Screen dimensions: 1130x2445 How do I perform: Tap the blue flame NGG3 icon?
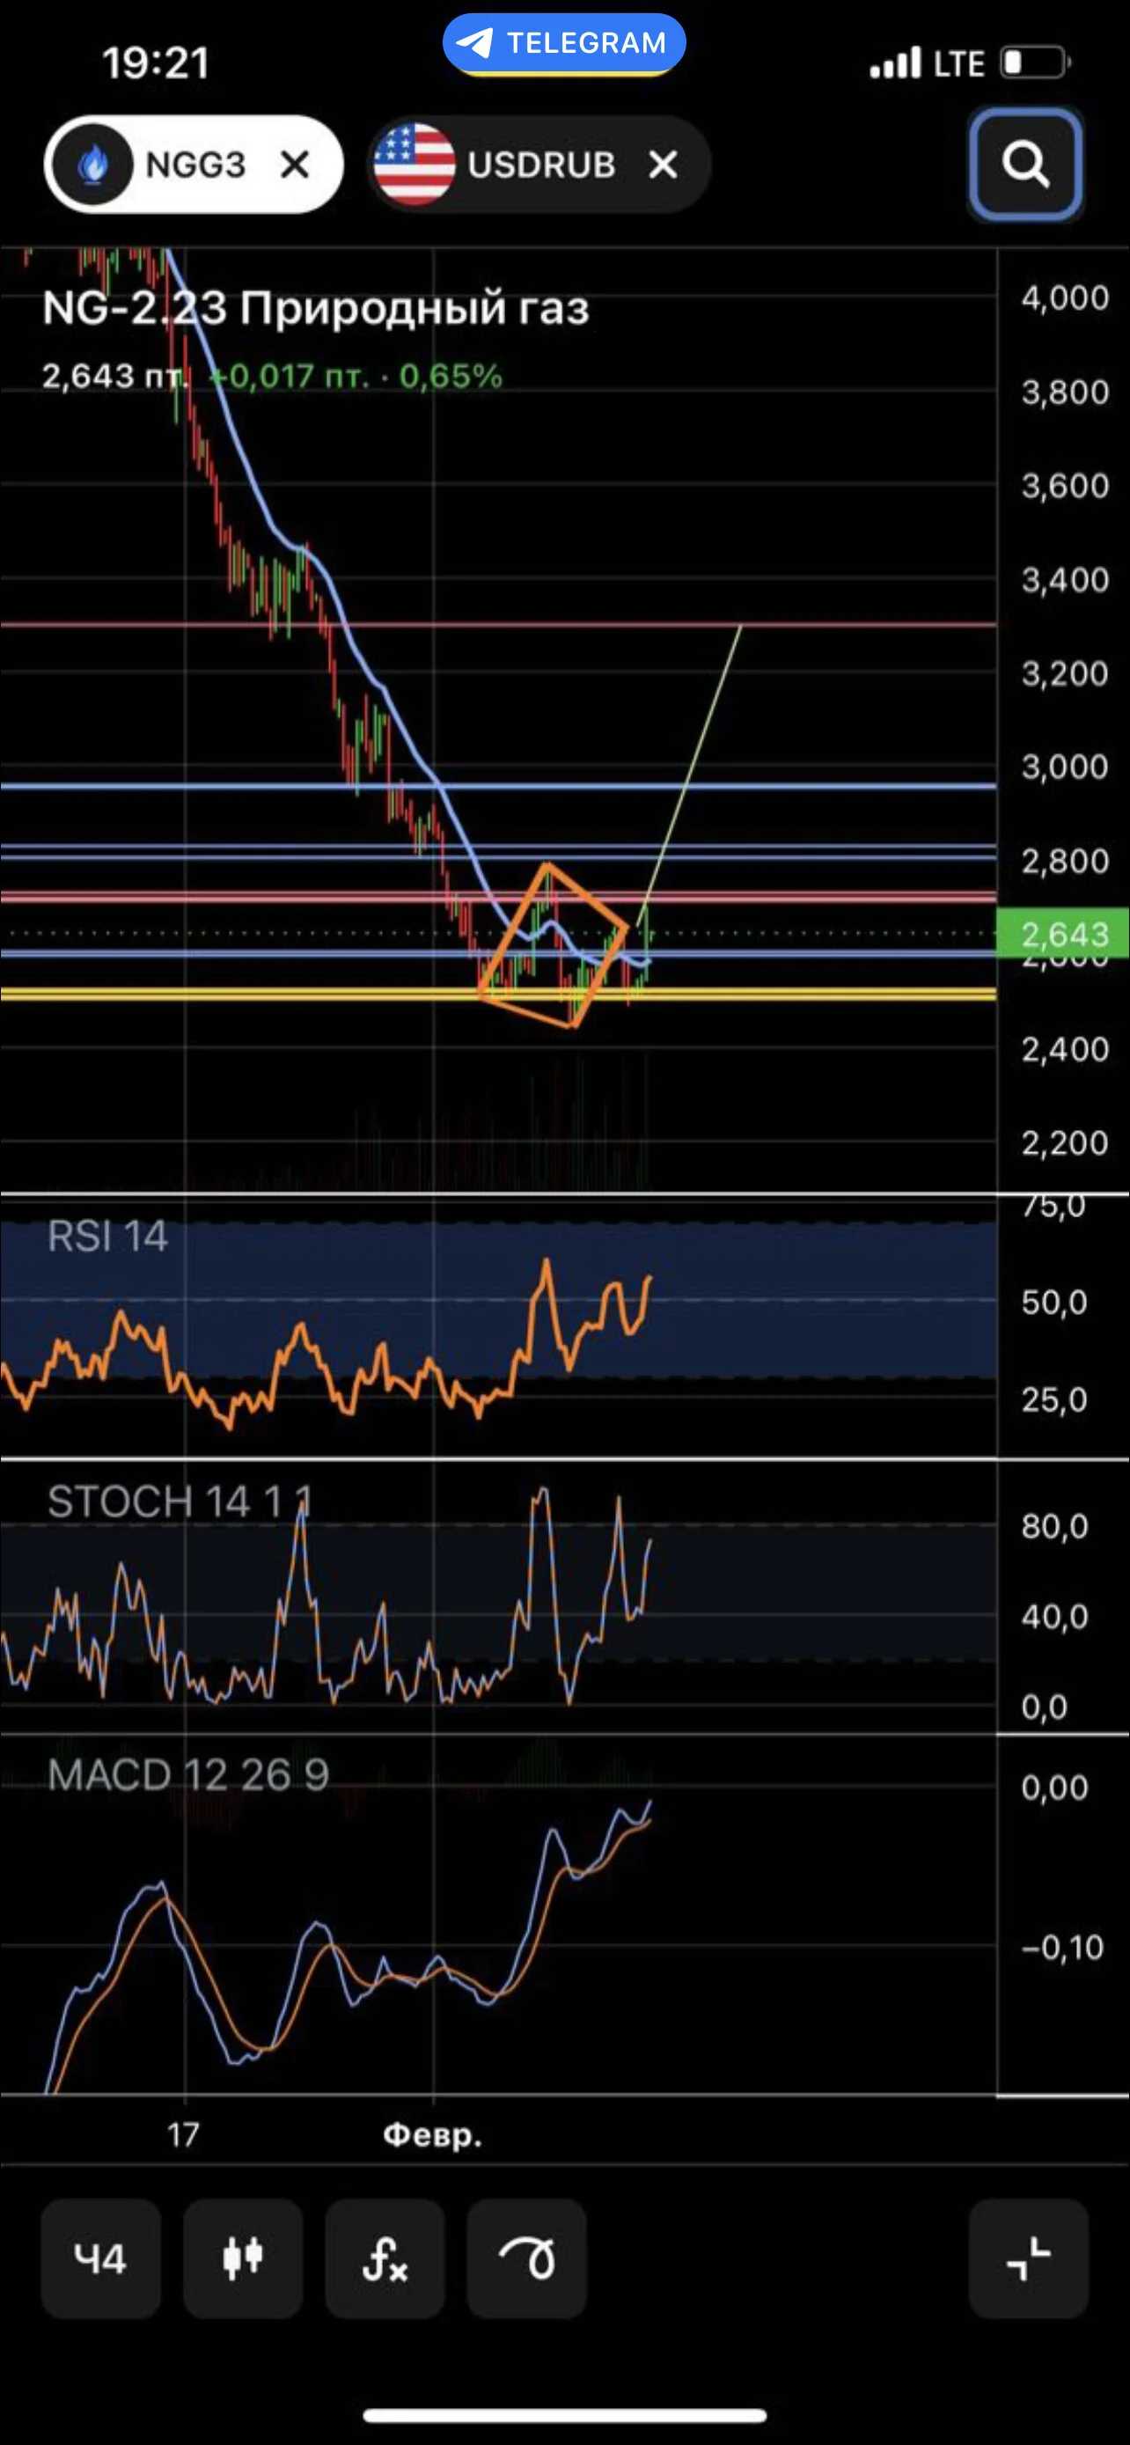click(92, 165)
